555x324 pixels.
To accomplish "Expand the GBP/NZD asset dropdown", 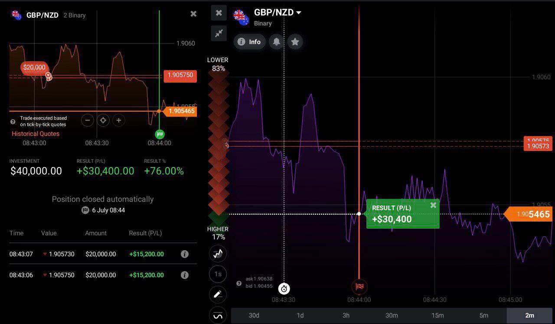I will (x=299, y=13).
